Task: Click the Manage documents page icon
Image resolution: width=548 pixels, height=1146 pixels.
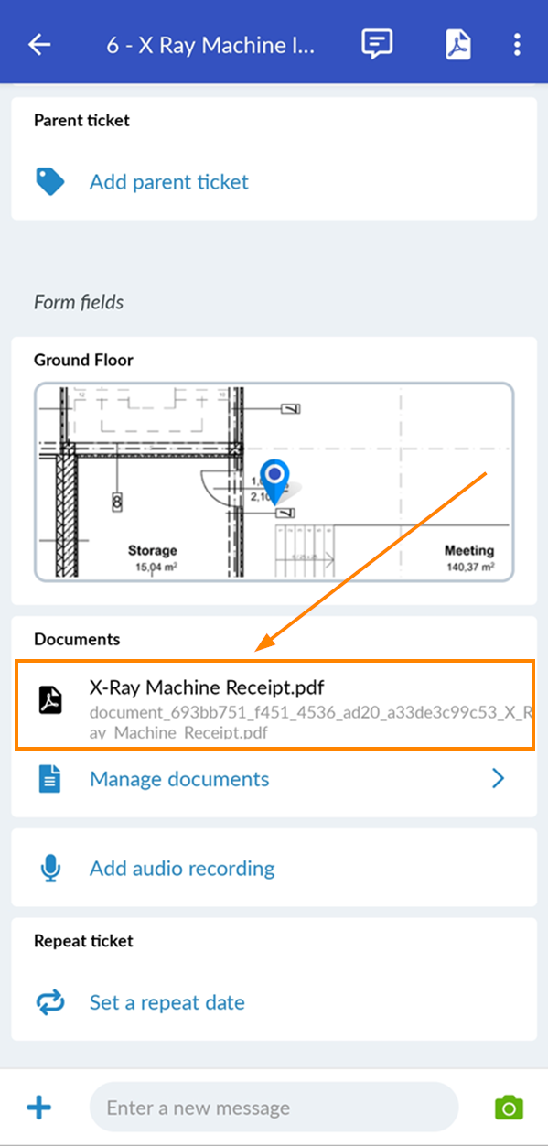Action: click(x=50, y=779)
